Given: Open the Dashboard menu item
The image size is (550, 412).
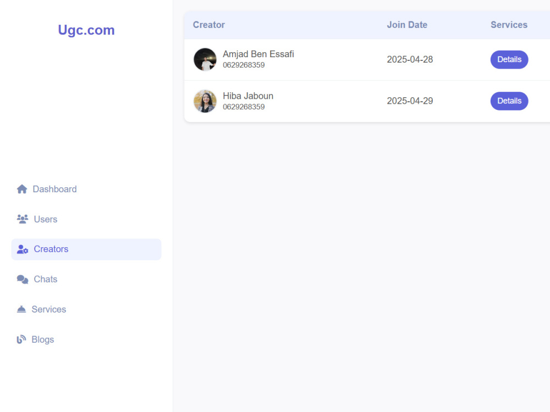Looking at the screenshot, I should tap(86, 189).
